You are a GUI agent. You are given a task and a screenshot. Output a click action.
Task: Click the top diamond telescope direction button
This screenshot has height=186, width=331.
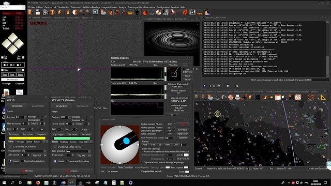(13, 37)
